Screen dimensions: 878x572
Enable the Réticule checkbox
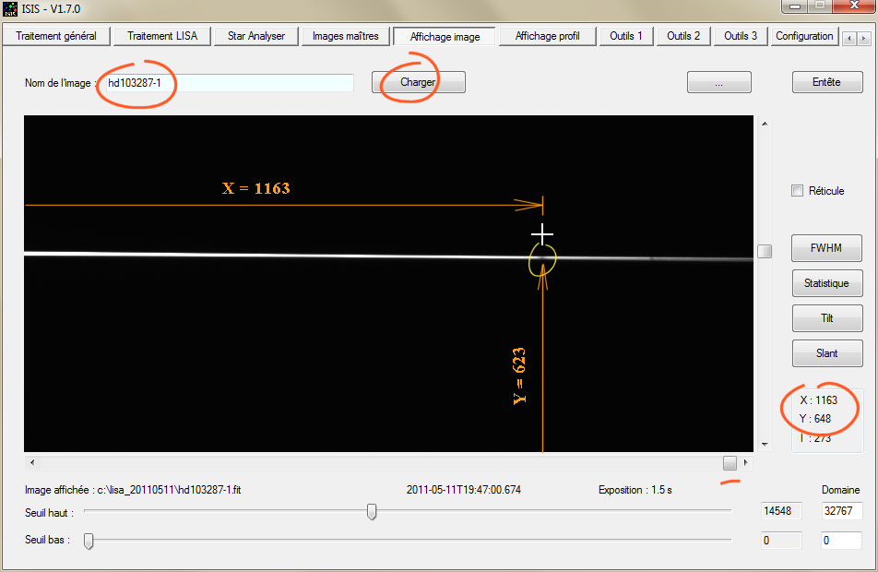click(798, 191)
